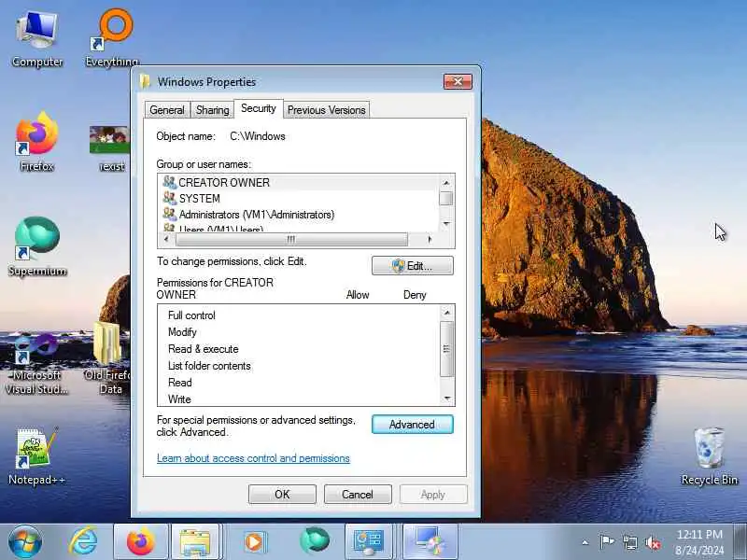This screenshot has width=747, height=560.
Task: Launch Internet Explorer from the taskbar
Action: [x=84, y=542]
